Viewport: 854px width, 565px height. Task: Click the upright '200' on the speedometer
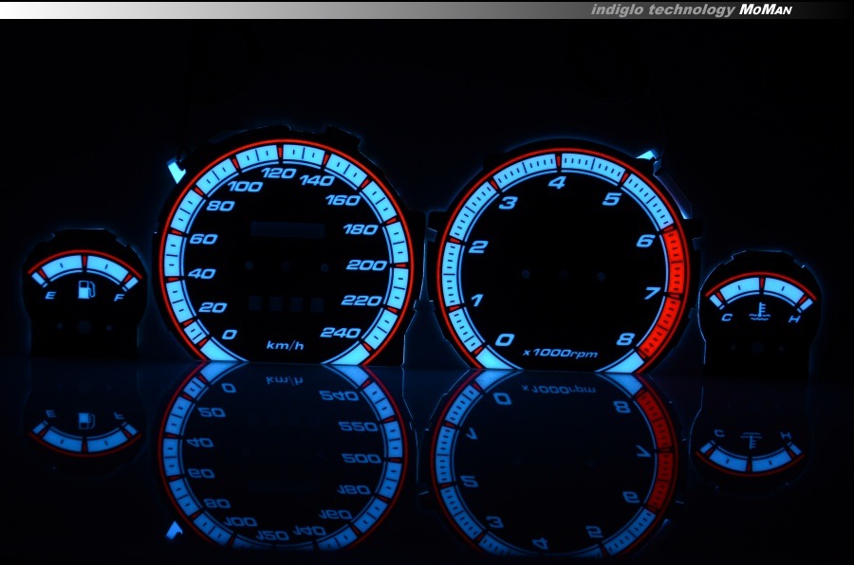click(366, 265)
